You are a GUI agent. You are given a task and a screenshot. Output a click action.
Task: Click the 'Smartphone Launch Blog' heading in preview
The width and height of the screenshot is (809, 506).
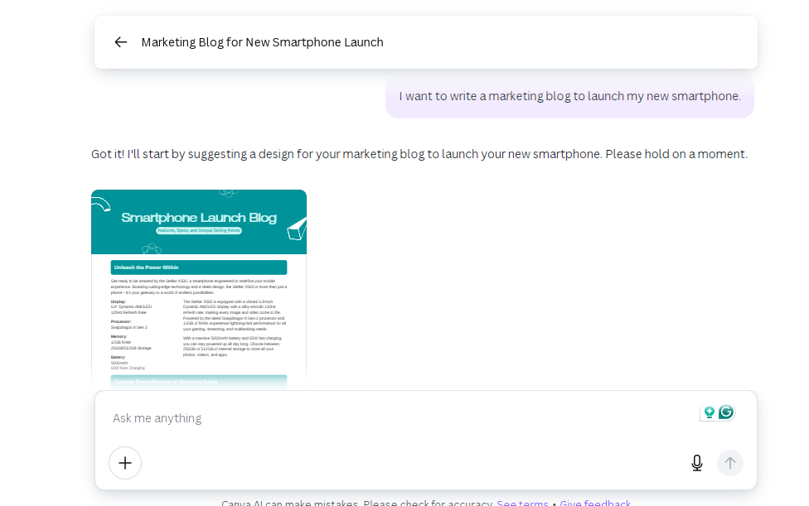(199, 218)
